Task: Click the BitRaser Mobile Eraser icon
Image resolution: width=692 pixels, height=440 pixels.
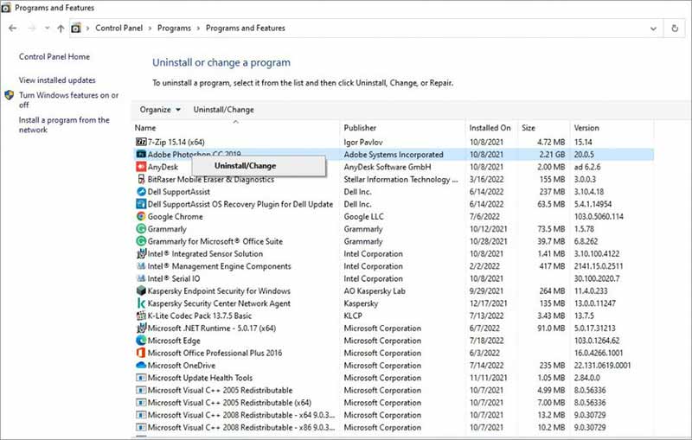Action: click(141, 179)
